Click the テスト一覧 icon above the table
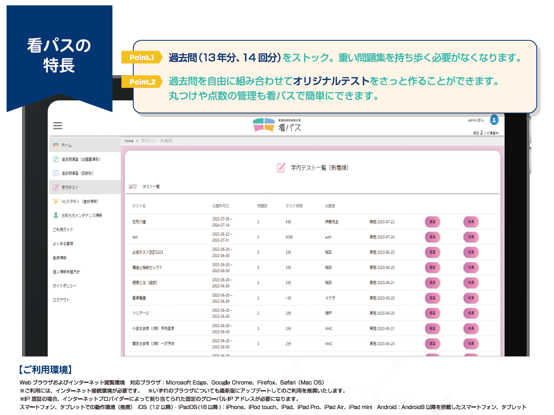The height and width of the screenshot is (415, 554). [133, 186]
